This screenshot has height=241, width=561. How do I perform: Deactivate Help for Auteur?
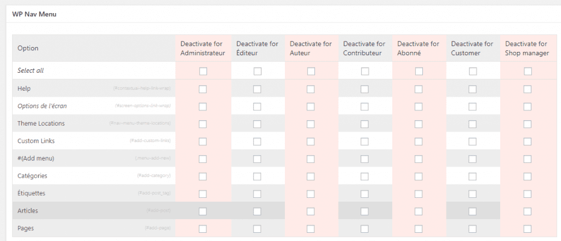[x=311, y=89]
